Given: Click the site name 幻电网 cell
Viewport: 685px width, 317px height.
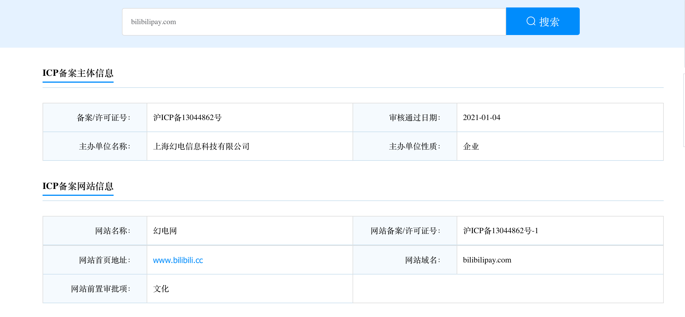Looking at the screenshot, I should coord(165,231).
